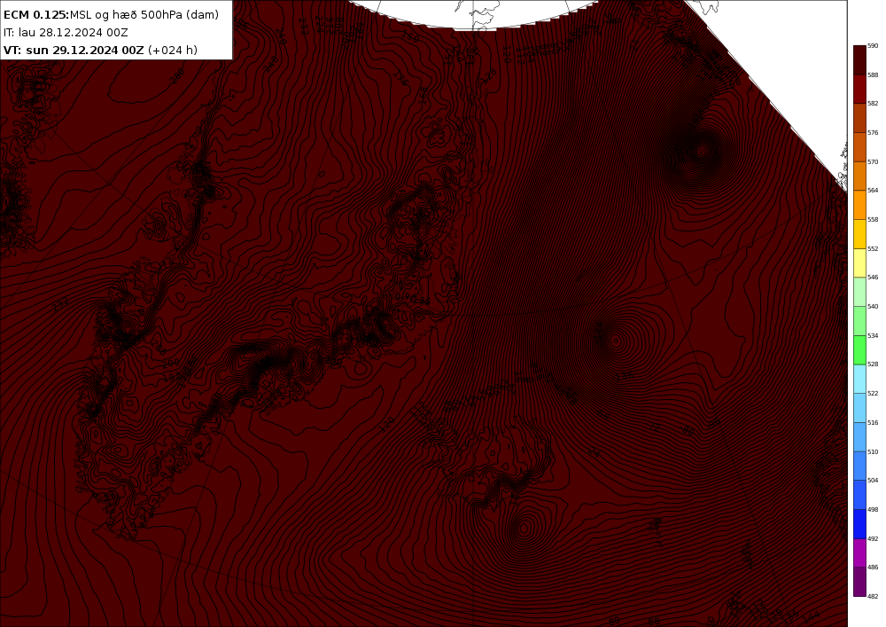This screenshot has height=627, width=886.
Task: Click the 552 label on the color scale
Action: point(873,249)
